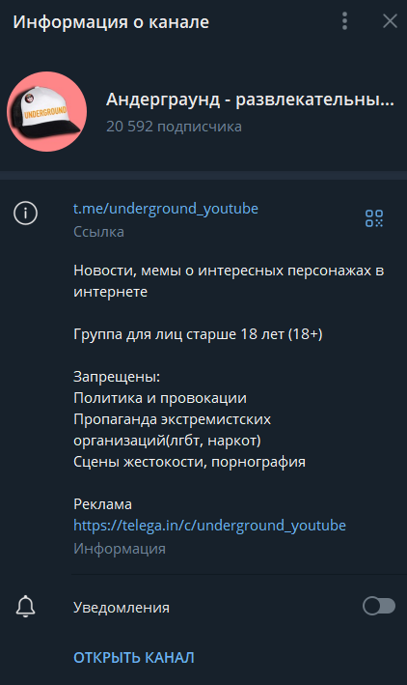Click the Уведомления row label

[122, 608]
